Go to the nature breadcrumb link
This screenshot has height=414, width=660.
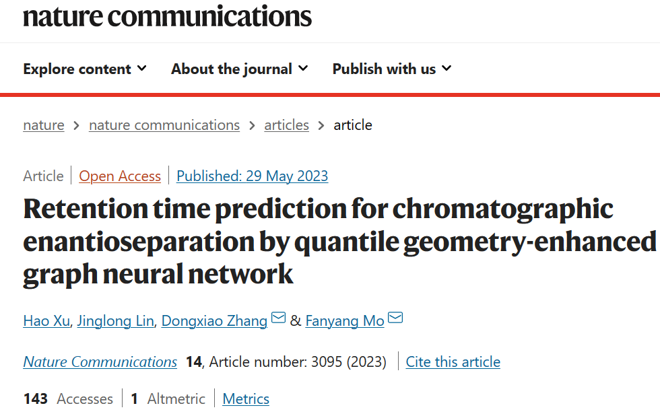[44, 125]
